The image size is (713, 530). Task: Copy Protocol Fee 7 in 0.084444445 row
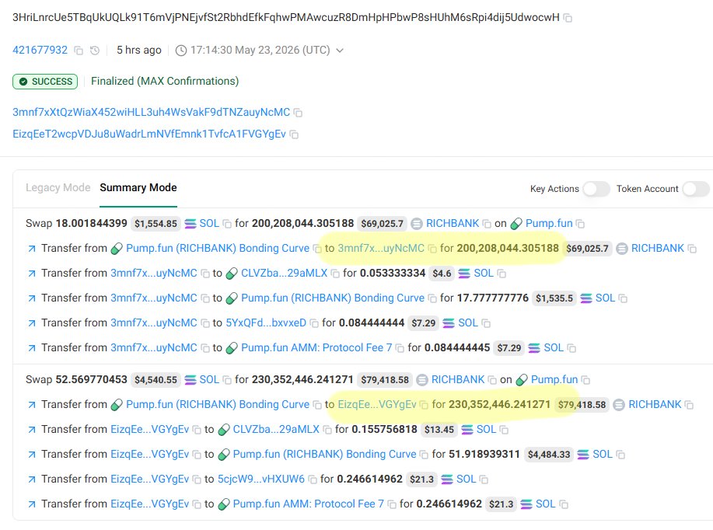click(x=400, y=348)
